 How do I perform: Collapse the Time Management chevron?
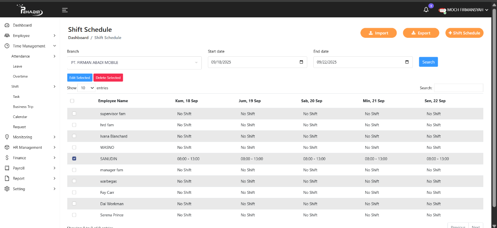(54, 46)
